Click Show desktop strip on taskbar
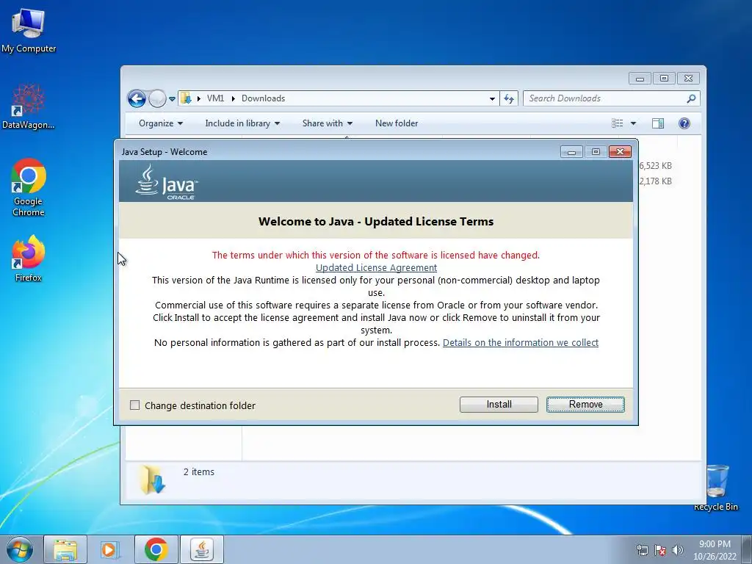Viewport: 752px width, 564px height. click(747, 549)
